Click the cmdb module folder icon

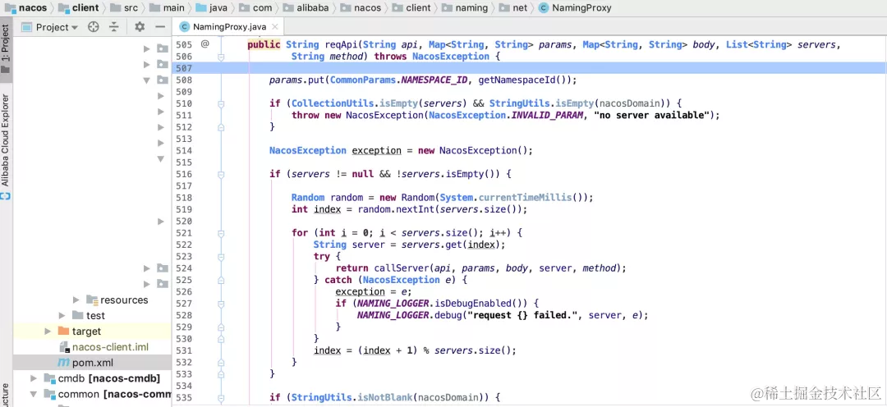50,378
